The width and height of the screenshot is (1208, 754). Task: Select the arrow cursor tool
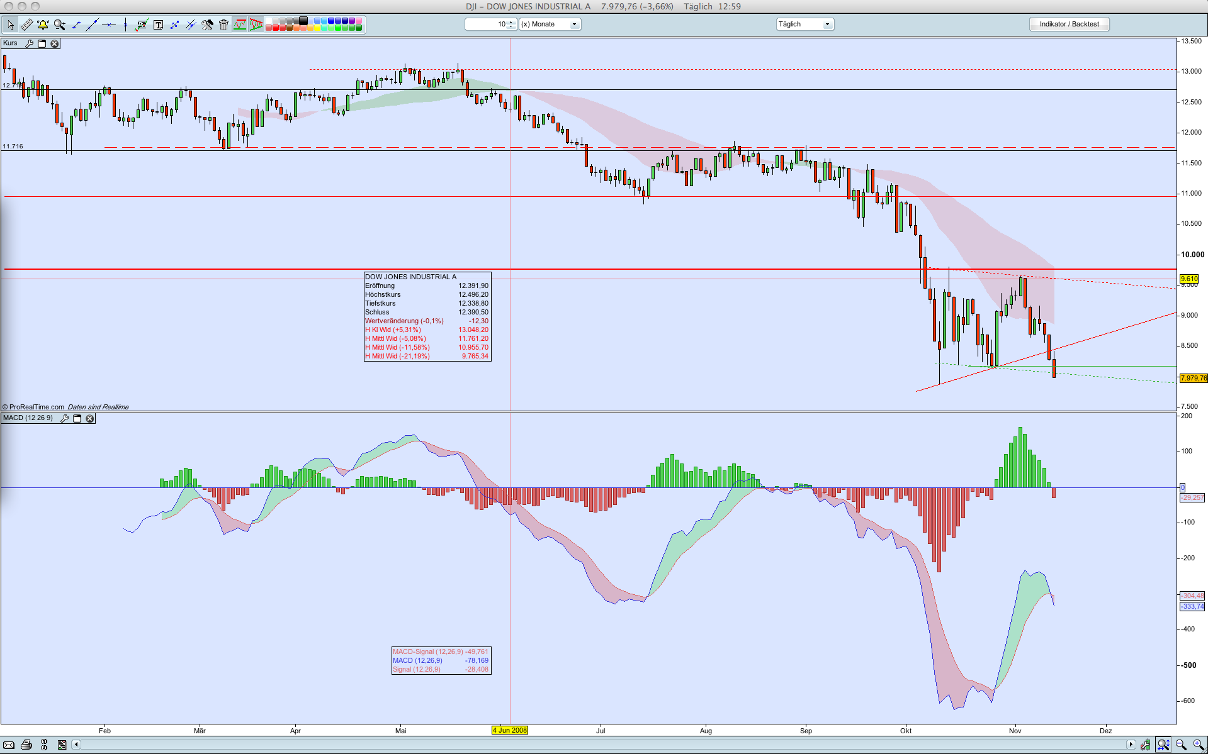coord(10,25)
